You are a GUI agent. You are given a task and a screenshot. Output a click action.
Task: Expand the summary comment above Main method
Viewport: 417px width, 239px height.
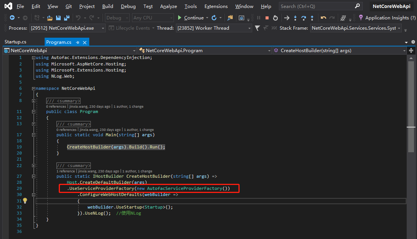tap(34, 124)
